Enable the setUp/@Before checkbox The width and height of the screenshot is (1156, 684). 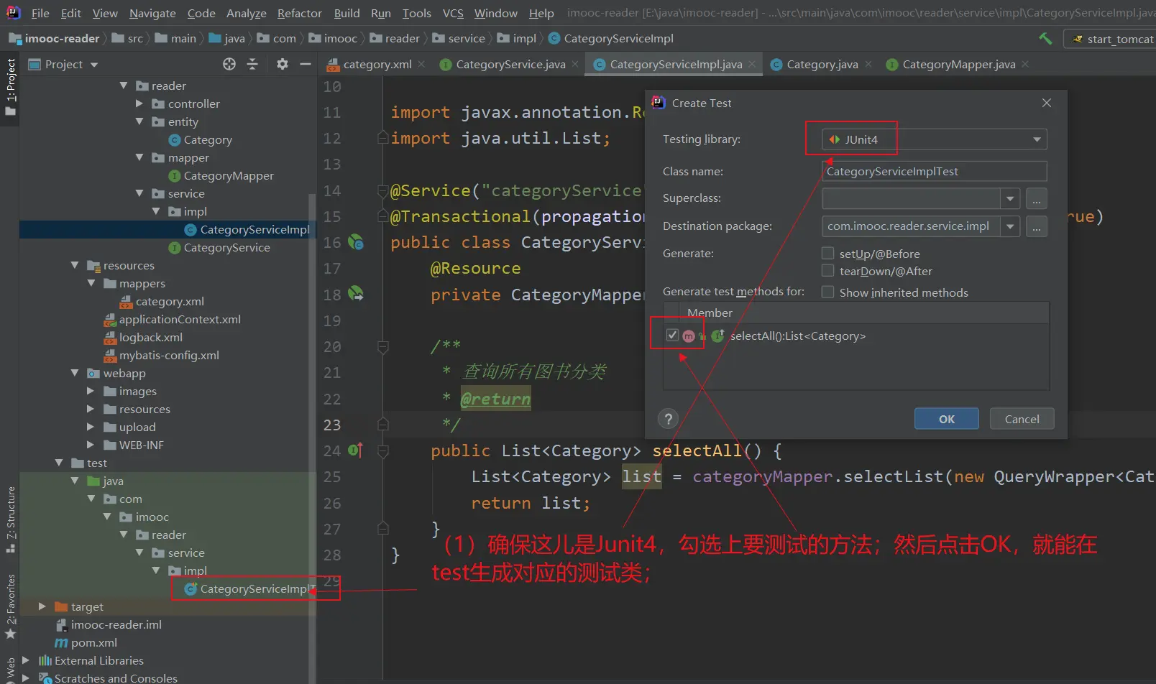pyautogui.click(x=828, y=254)
